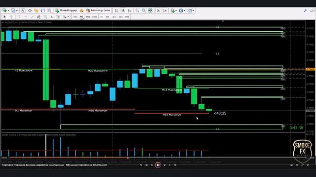Screen dimensions: 316x177
Task: Click the H1 Максимум chart label
Action: [23, 71]
